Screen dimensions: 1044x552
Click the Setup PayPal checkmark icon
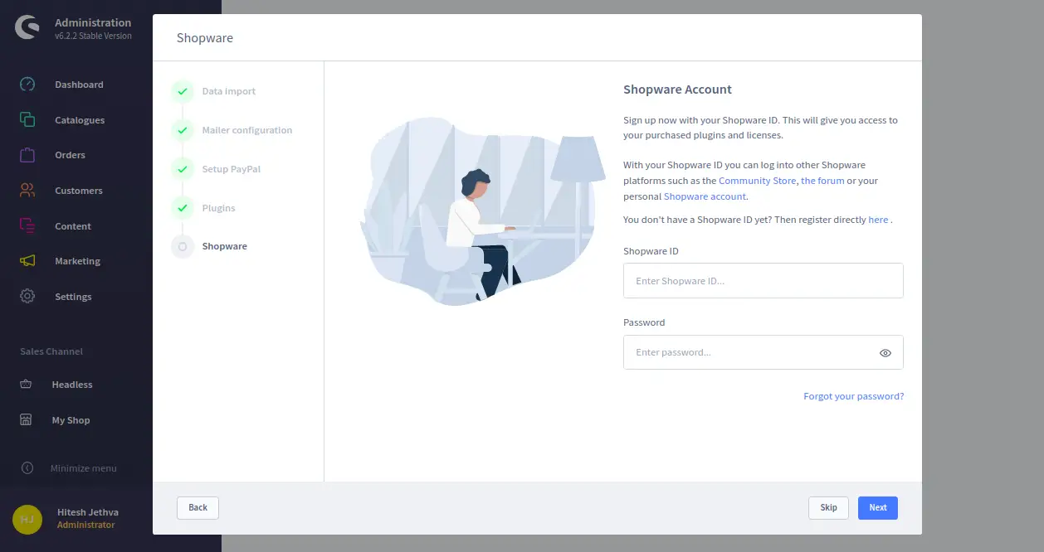point(183,169)
